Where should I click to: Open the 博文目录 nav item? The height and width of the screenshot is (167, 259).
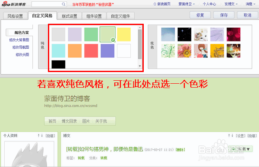[x=69, y=121]
